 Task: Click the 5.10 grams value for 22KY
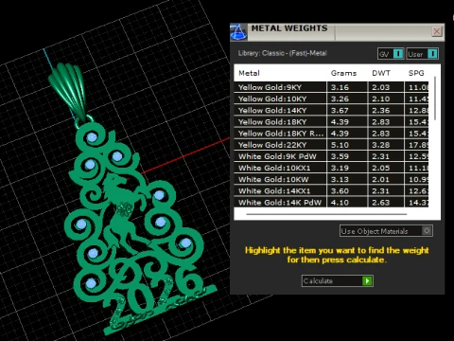click(340, 145)
